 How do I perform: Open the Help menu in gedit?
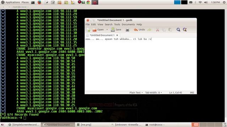139,24
